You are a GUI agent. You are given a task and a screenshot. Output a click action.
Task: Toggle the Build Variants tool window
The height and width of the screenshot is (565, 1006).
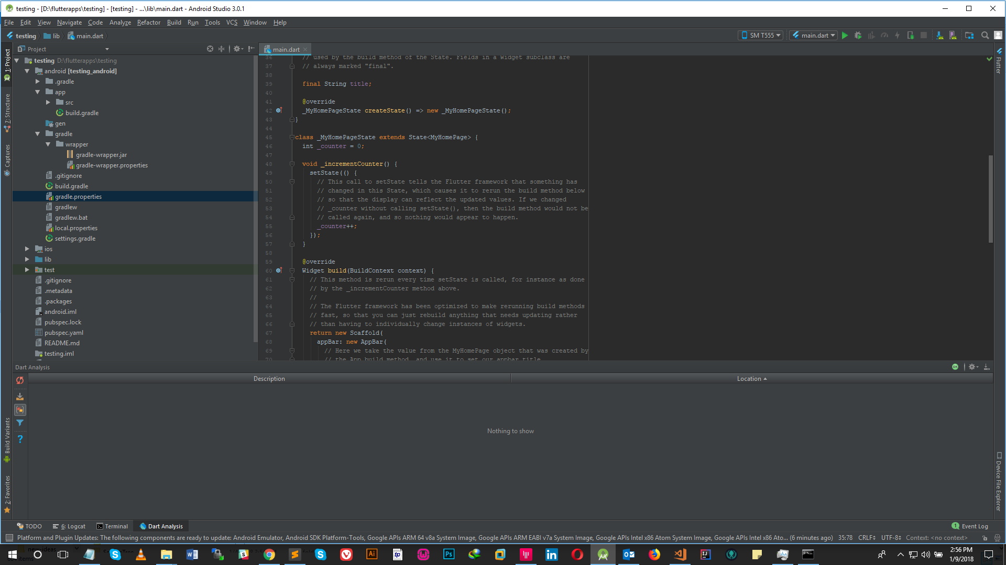click(x=7, y=440)
